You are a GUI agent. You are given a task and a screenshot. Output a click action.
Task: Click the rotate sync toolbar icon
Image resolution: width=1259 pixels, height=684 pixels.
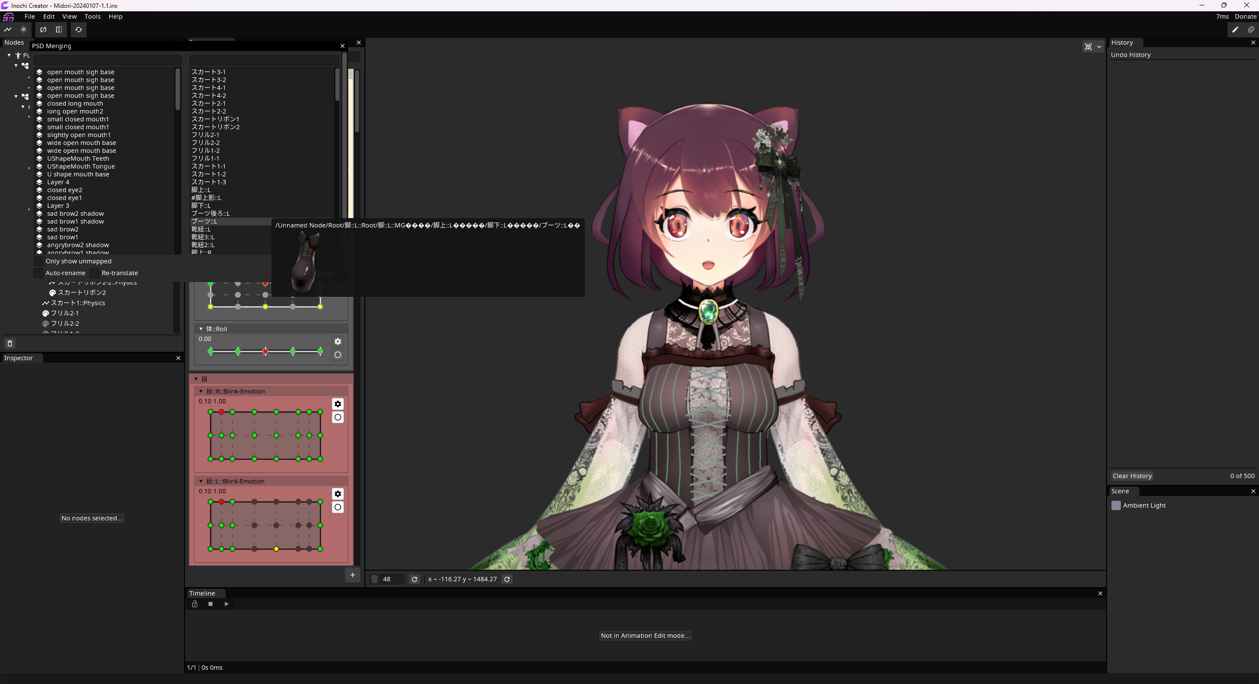(43, 29)
